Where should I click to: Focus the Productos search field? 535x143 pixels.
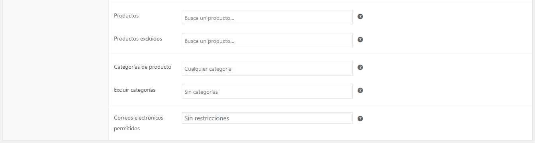tap(267, 17)
